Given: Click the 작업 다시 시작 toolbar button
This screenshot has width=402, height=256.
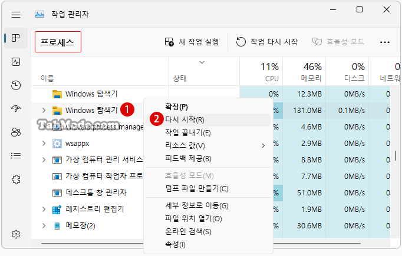Looking at the screenshot, I should [x=266, y=42].
